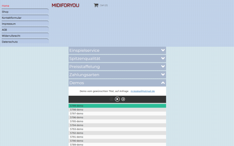
Task: Expand the Zahlungsarten section
Action: (x=117, y=75)
